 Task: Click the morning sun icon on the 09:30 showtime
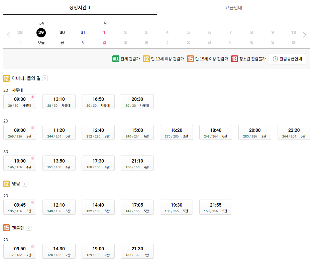point(32,96)
